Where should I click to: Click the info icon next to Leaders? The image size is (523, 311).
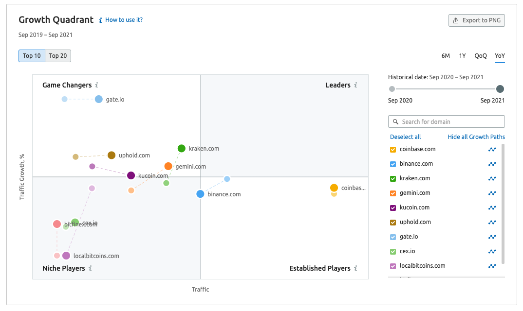pyautogui.click(x=355, y=85)
